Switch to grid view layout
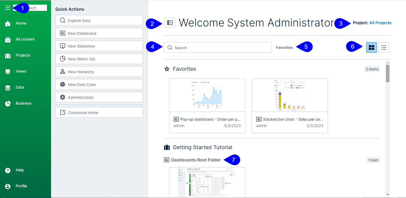 click(x=371, y=47)
